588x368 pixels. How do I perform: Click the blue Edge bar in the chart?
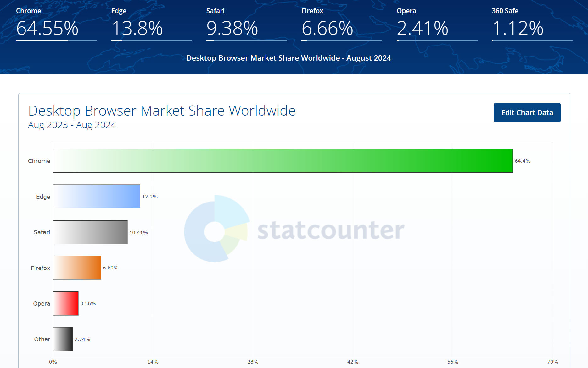(x=97, y=197)
